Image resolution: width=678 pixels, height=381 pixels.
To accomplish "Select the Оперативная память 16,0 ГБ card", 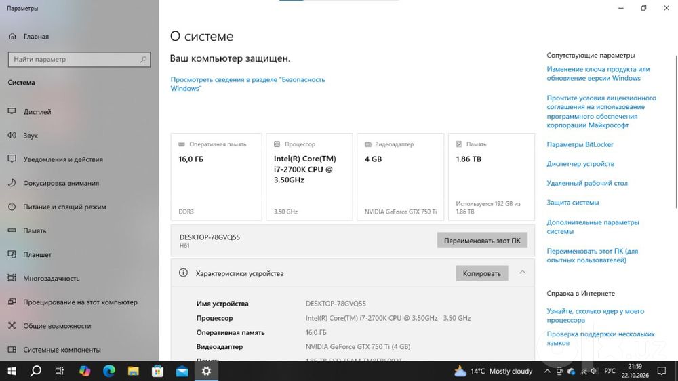I will pos(216,177).
